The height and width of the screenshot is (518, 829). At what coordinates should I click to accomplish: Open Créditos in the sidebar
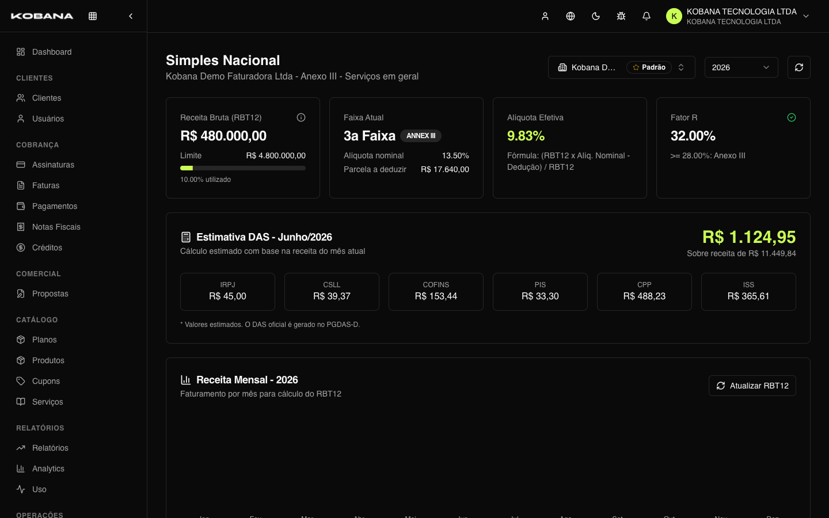pos(73,247)
